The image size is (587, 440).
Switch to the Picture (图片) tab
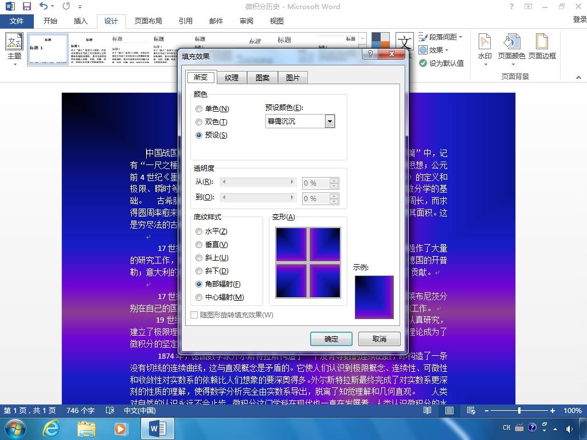pyautogui.click(x=293, y=77)
